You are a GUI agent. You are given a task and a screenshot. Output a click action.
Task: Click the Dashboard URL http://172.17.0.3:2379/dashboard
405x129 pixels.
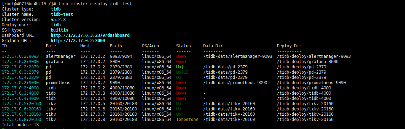click(x=90, y=35)
